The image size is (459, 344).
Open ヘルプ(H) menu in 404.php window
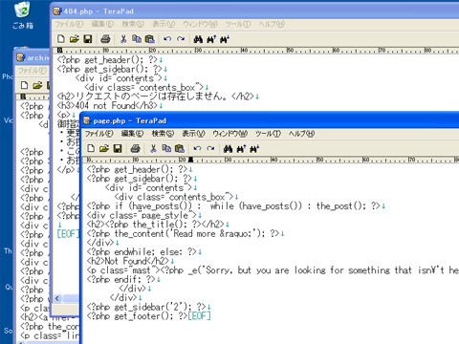pyautogui.click(x=272, y=24)
